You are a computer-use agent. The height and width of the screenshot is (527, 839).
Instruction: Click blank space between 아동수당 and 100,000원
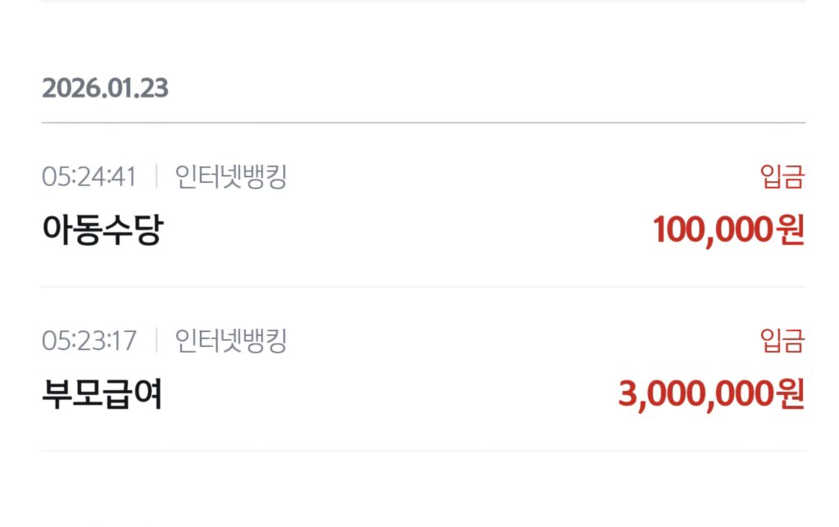click(x=401, y=230)
